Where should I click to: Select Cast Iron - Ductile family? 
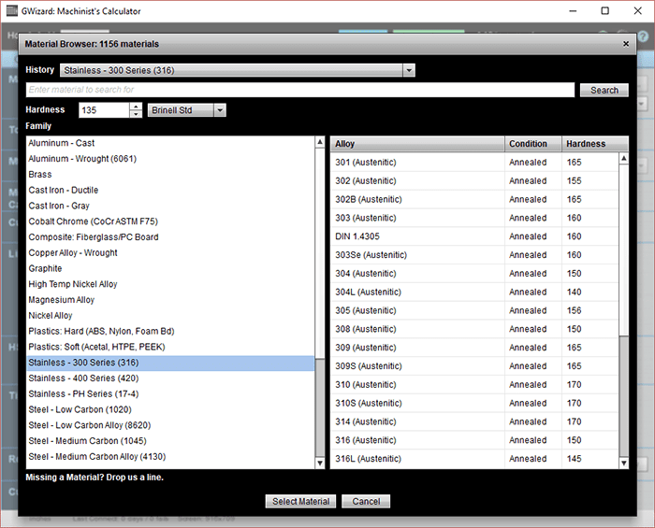170,191
